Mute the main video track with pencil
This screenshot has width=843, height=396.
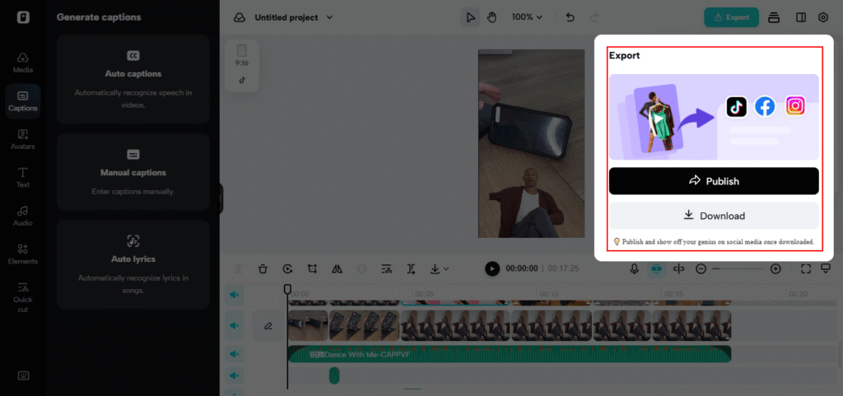(x=234, y=326)
